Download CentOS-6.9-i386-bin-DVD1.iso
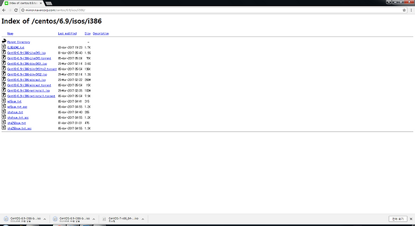The height and width of the screenshot is (226, 415). 27,64
